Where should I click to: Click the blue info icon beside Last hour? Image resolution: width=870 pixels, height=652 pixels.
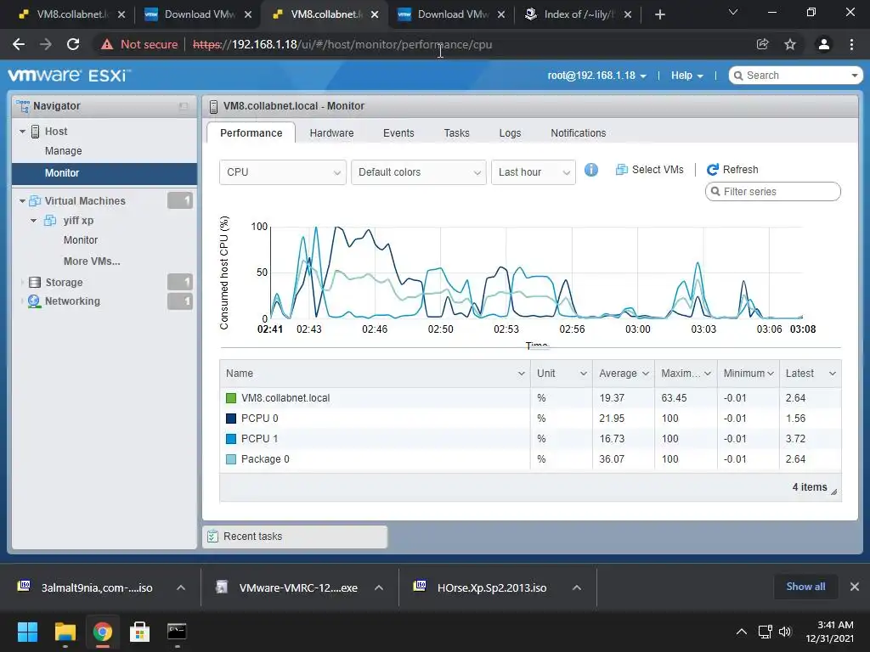[x=591, y=170]
